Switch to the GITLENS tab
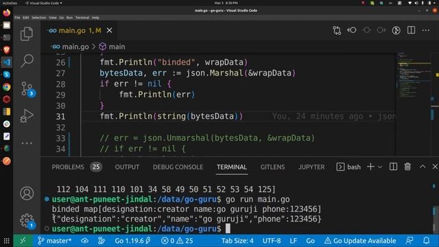The height and width of the screenshot is (247, 439). click(x=273, y=167)
